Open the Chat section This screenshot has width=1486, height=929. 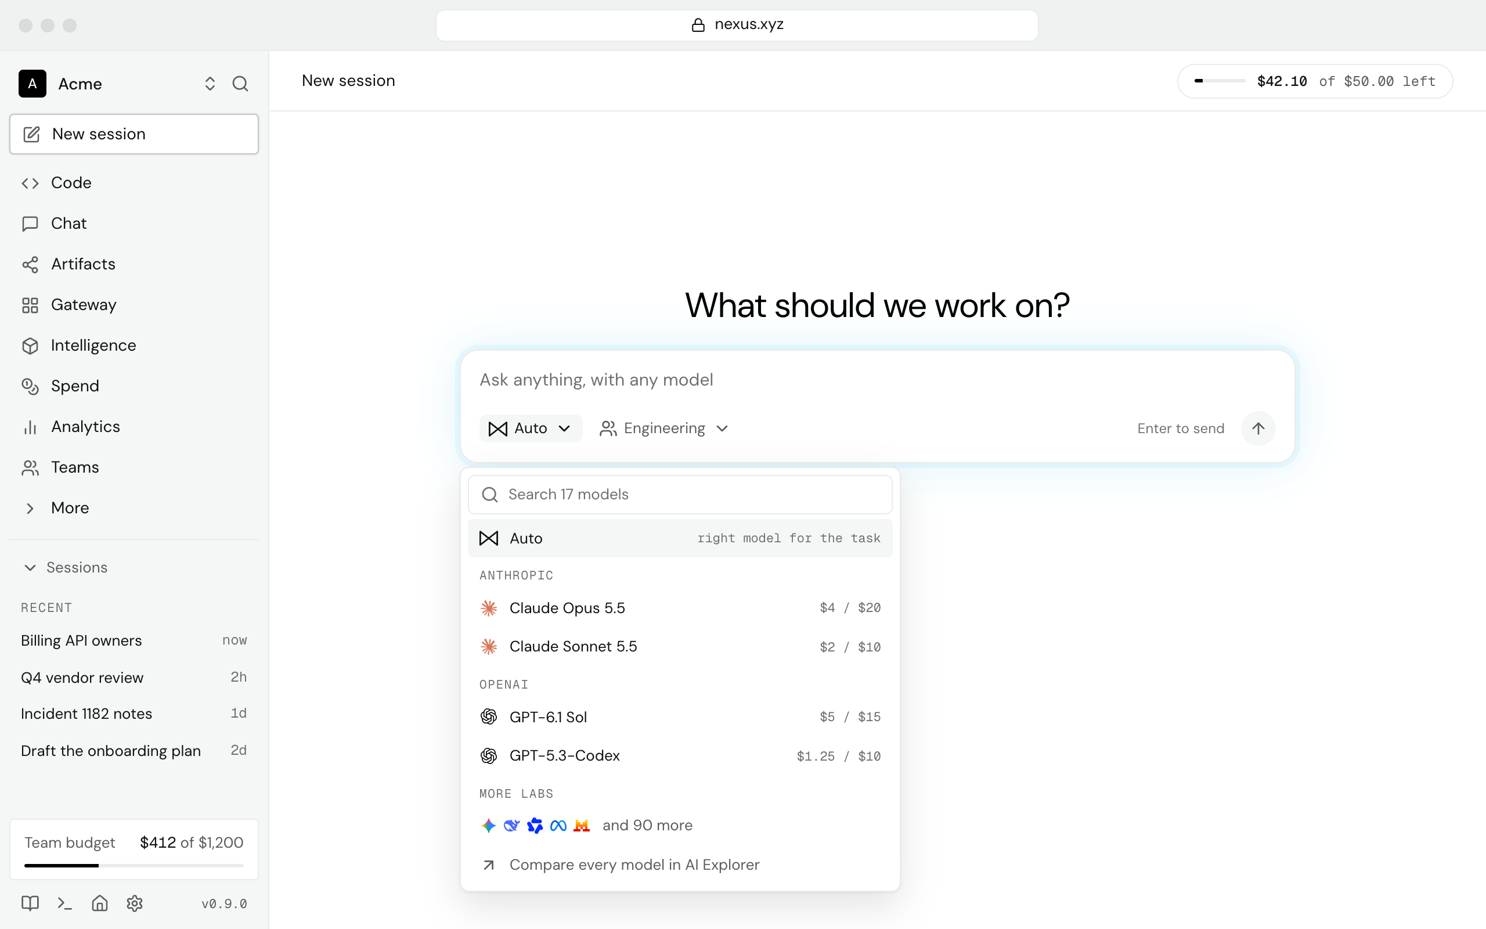pyautogui.click(x=134, y=223)
